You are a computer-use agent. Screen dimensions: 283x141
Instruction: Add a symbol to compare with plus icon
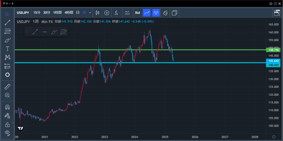(107, 13)
